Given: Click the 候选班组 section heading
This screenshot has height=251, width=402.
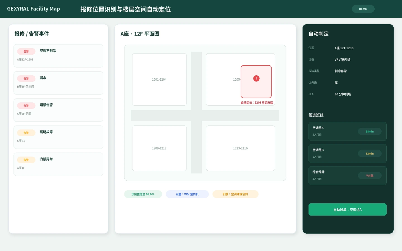Looking at the screenshot, I should click(316, 115).
